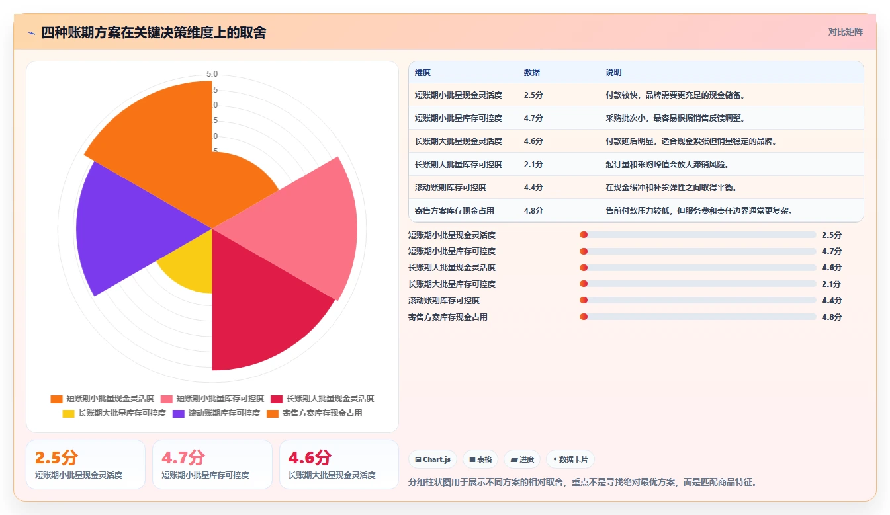The height and width of the screenshot is (515, 890).
Task: Click the 5.0 radial axis label
Action: (x=212, y=74)
